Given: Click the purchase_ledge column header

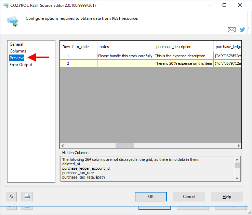Looking at the screenshot, I should point(227,47).
